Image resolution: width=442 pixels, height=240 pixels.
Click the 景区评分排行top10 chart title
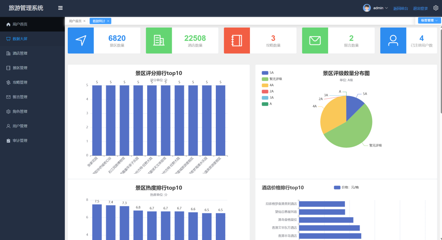[x=159, y=73]
